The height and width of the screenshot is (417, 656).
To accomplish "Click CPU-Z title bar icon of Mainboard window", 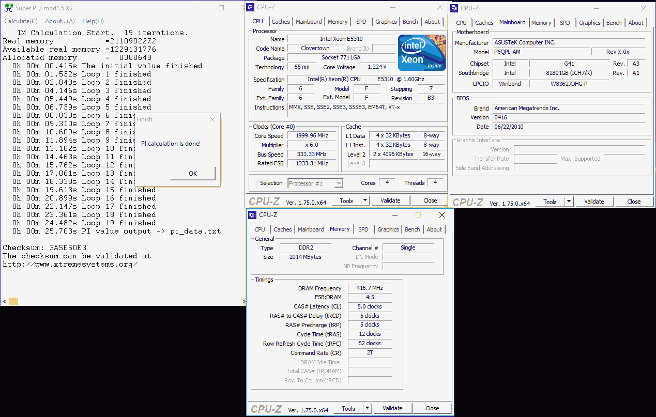I will click(x=454, y=8).
